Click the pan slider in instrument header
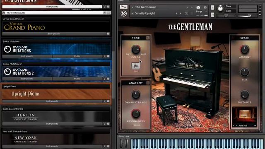This screenshot has height=149, width=265. click(x=226, y=16)
